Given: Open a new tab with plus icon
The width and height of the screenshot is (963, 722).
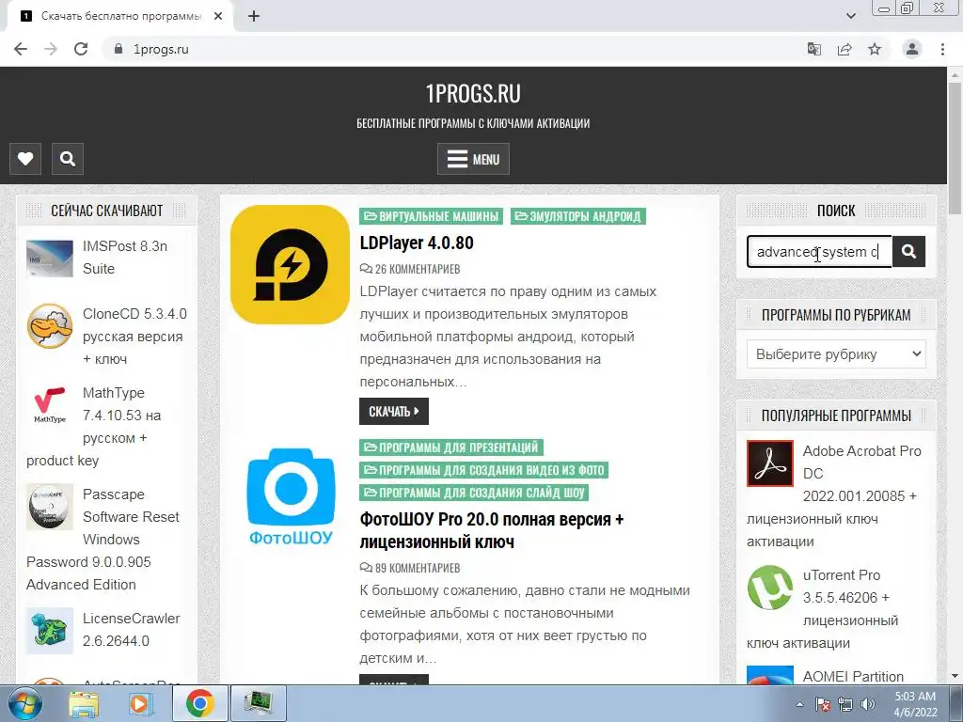Looking at the screenshot, I should click(254, 16).
